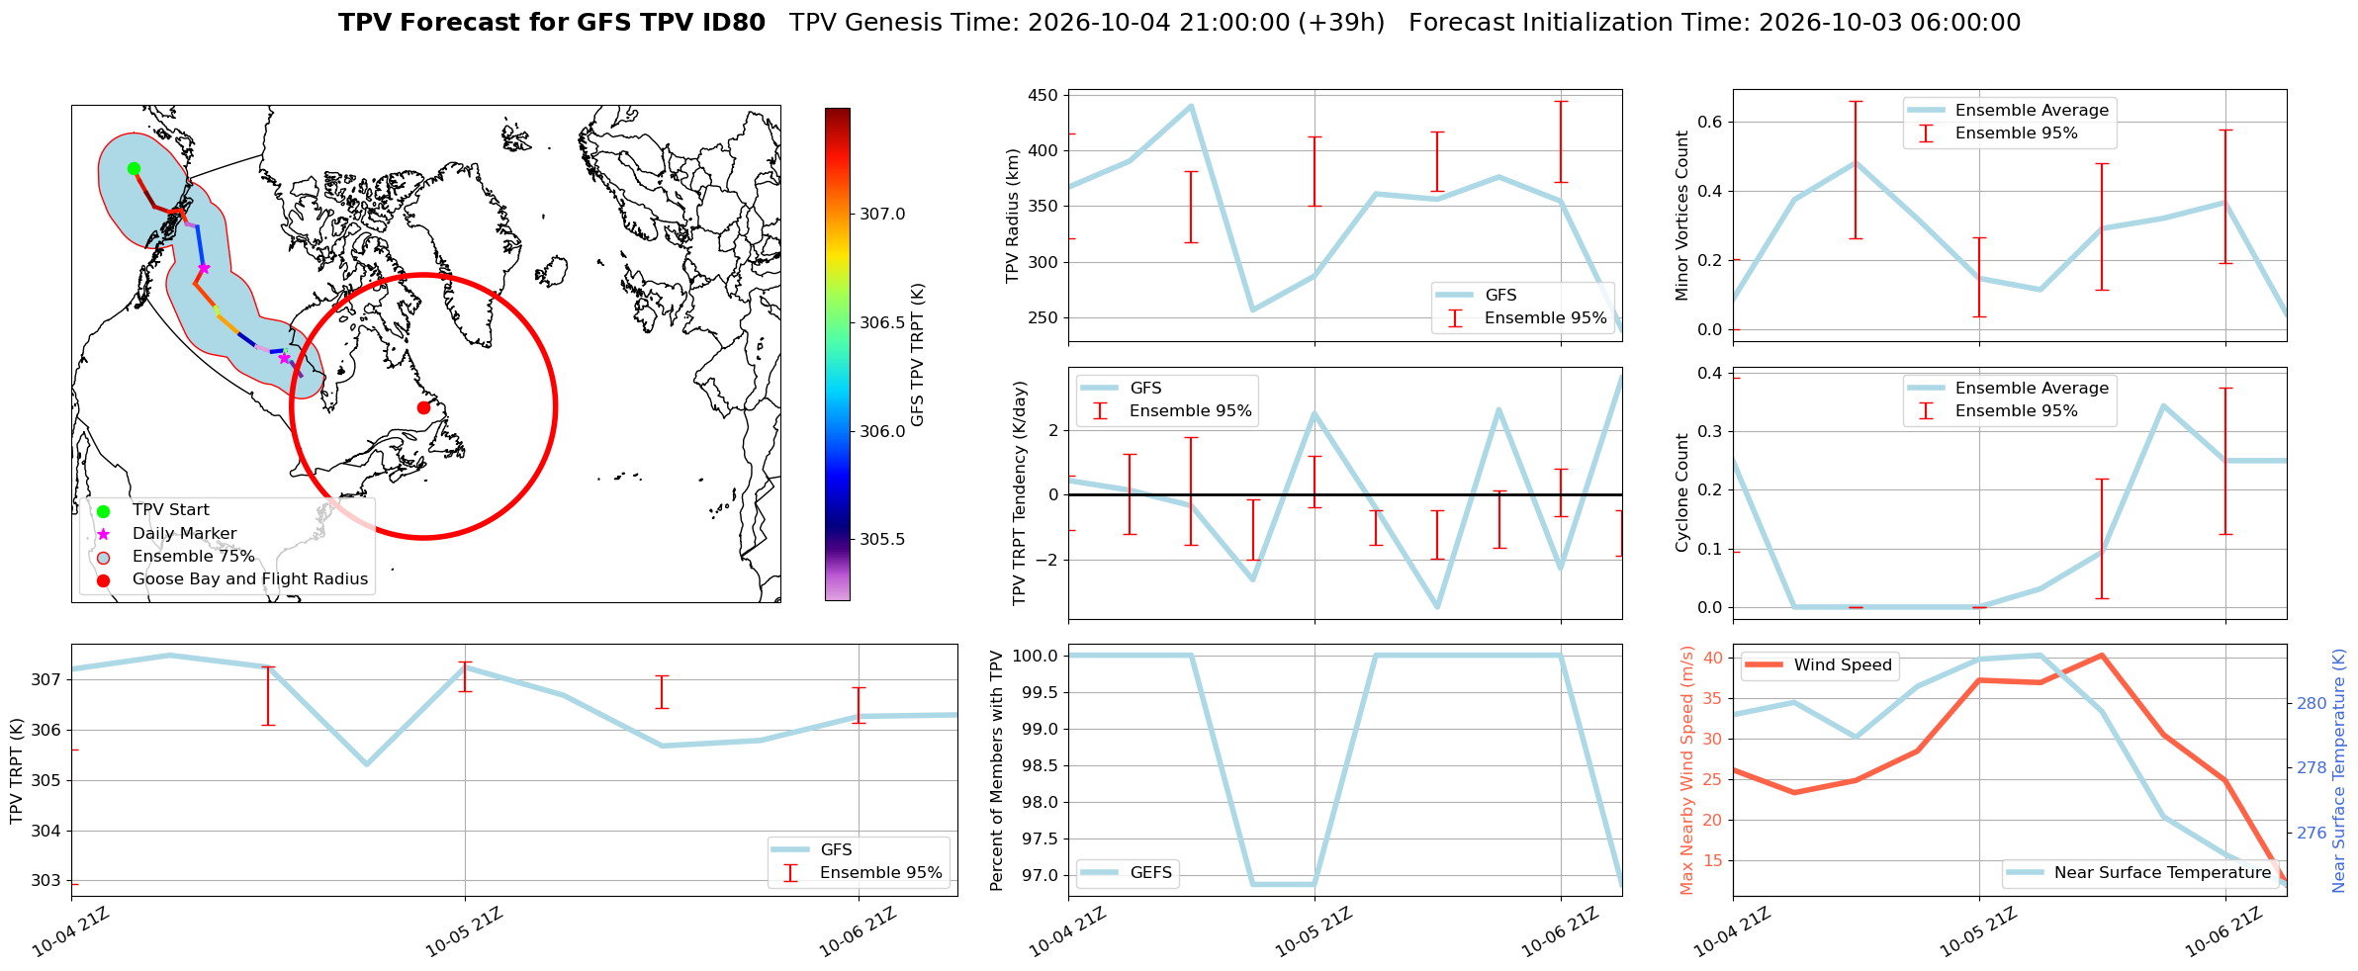This screenshot has width=2358, height=971.
Task: Click the green TPV Start marker on map
Action: pos(134,168)
